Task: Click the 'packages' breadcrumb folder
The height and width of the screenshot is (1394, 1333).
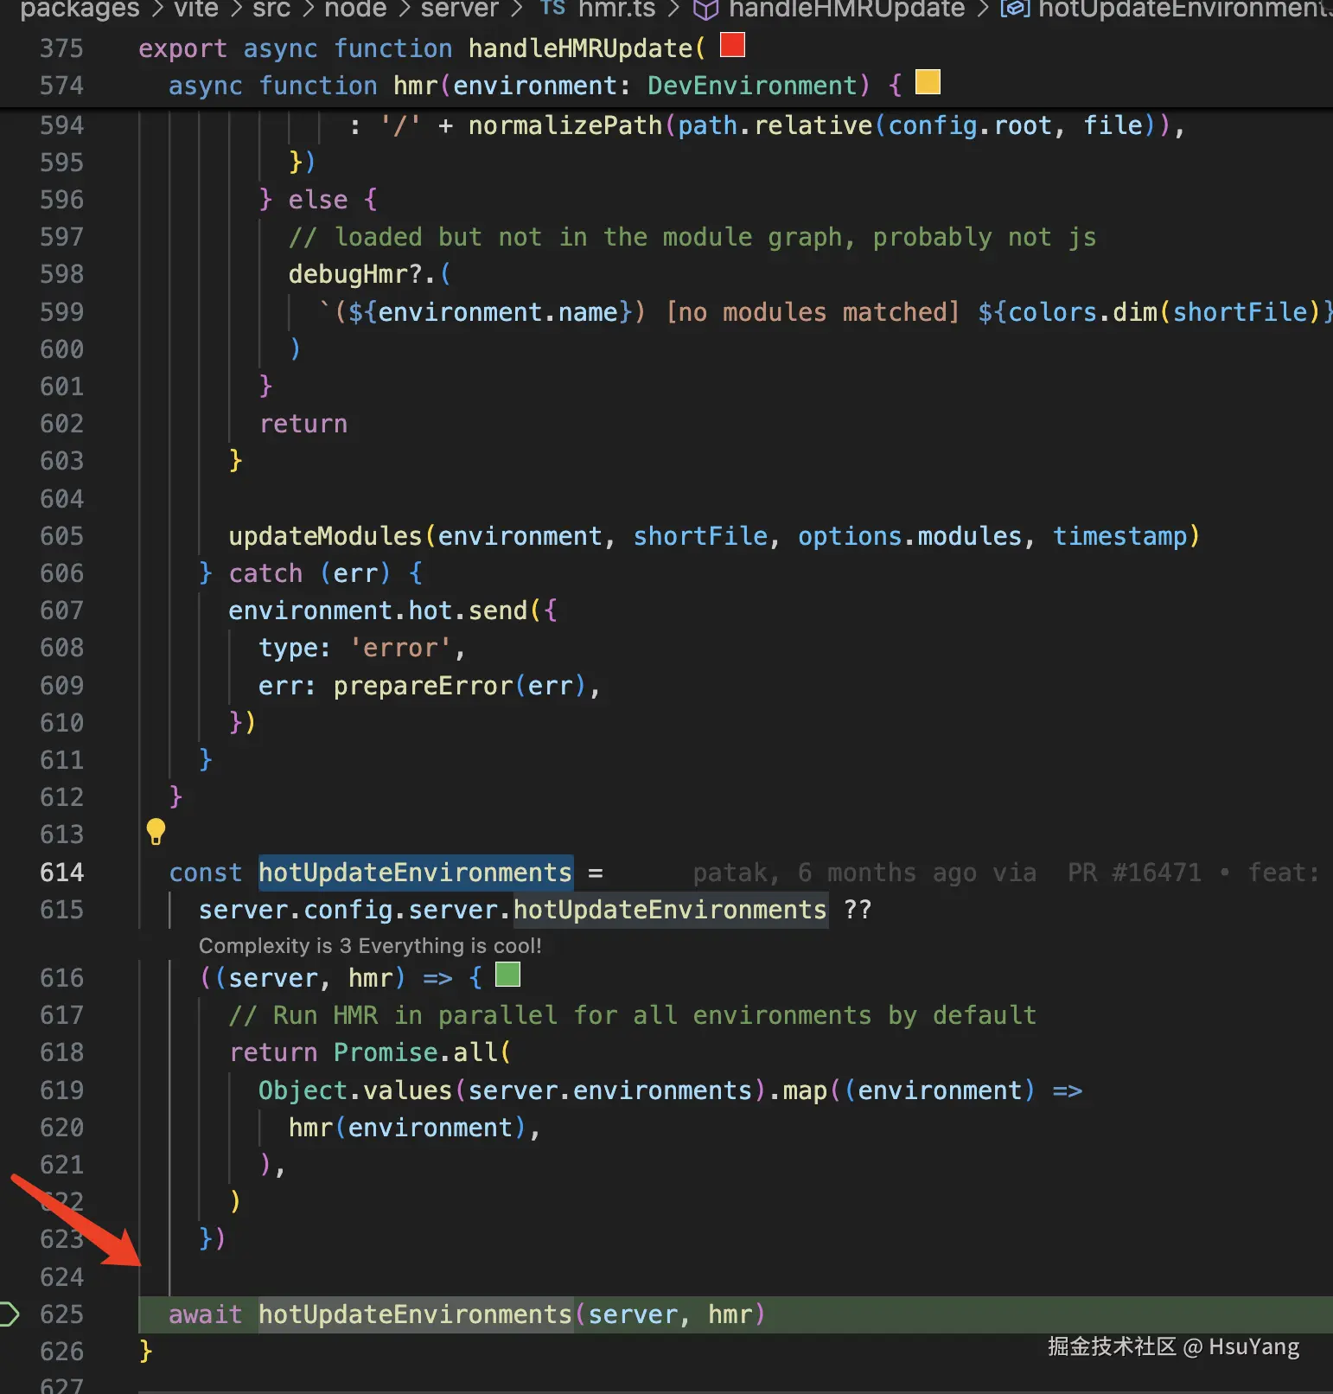Action: click(x=80, y=10)
